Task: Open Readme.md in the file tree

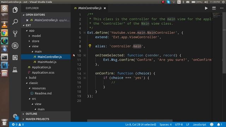Action: pyautogui.click(x=46, y=93)
